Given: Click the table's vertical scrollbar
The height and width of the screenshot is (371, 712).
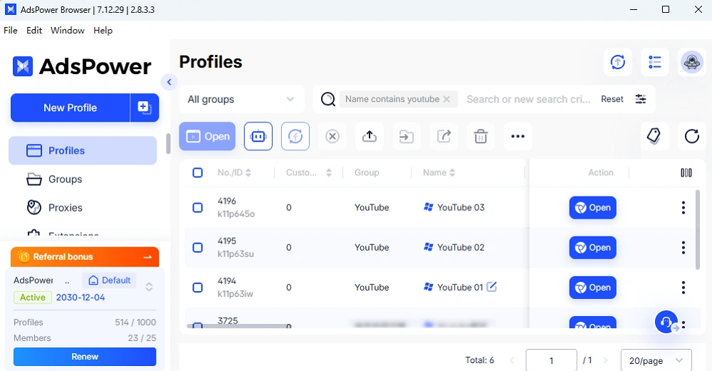Looking at the screenshot, I should [x=698, y=230].
